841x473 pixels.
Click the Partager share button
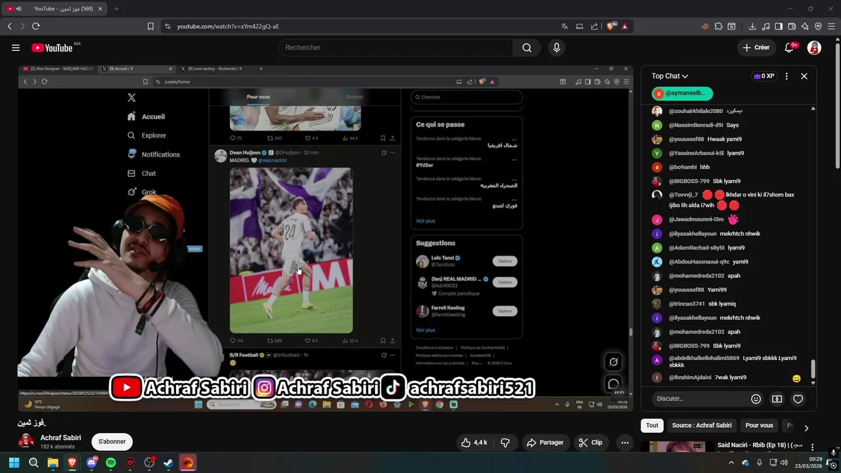tap(544, 442)
